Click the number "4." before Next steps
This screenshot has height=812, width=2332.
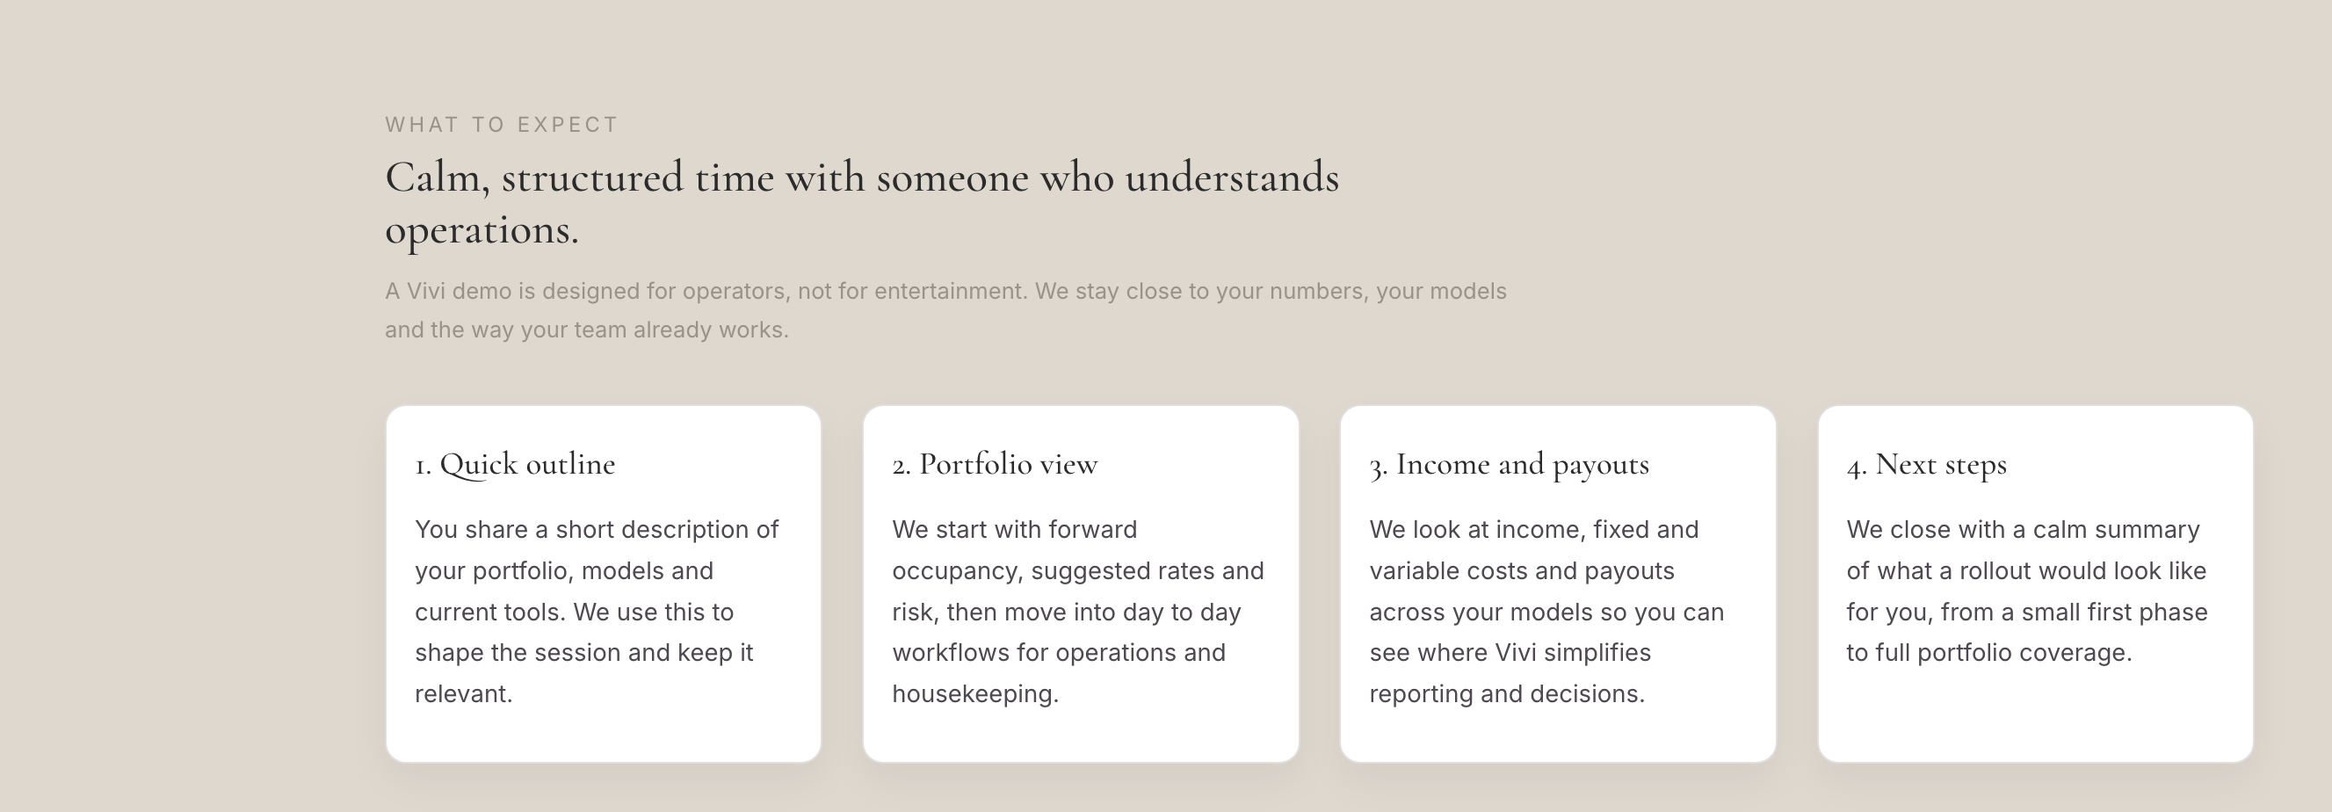1856,467
